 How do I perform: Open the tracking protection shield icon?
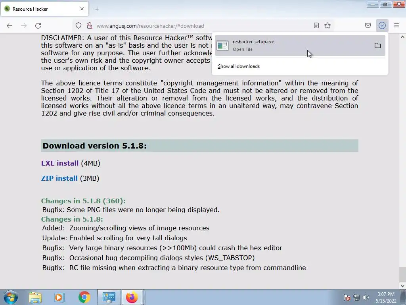[79, 26]
